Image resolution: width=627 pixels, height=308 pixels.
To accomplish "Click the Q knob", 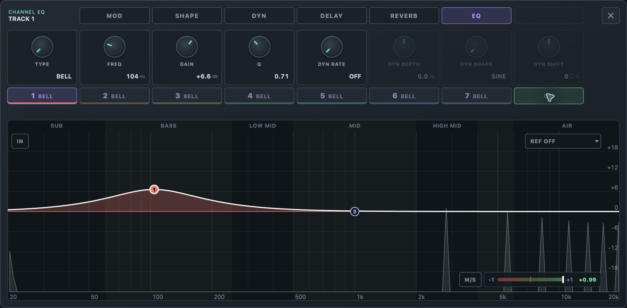I will pos(259,47).
